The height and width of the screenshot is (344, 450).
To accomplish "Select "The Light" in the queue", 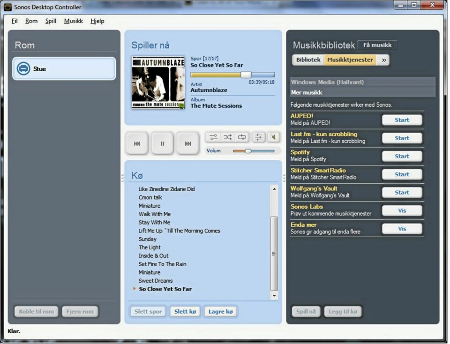I will click(x=150, y=247).
